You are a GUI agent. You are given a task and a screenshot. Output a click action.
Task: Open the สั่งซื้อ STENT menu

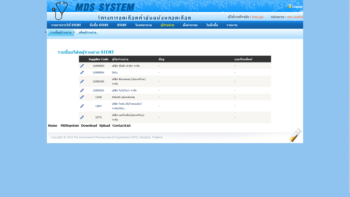99,25
